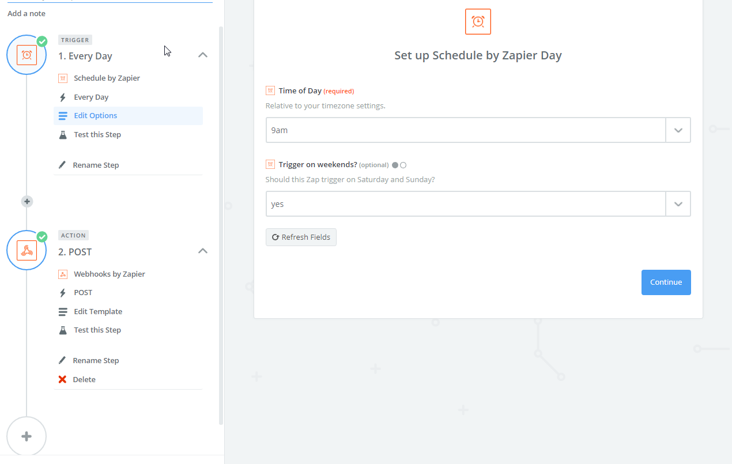Select the empty weekend radio option
This screenshot has width=732, height=464.
click(x=403, y=165)
